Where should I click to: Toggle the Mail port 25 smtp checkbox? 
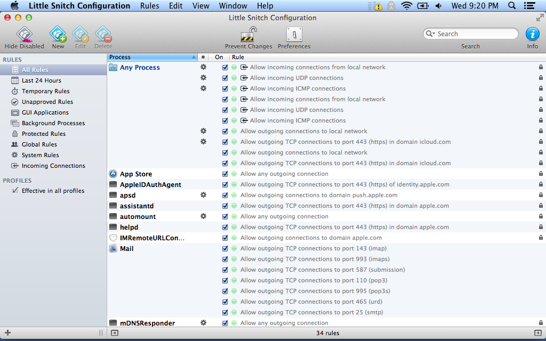point(225,312)
